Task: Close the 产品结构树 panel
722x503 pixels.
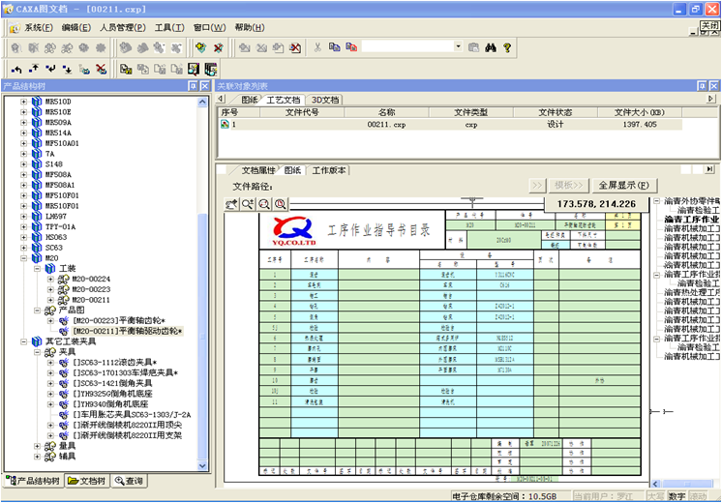Action: point(205,86)
